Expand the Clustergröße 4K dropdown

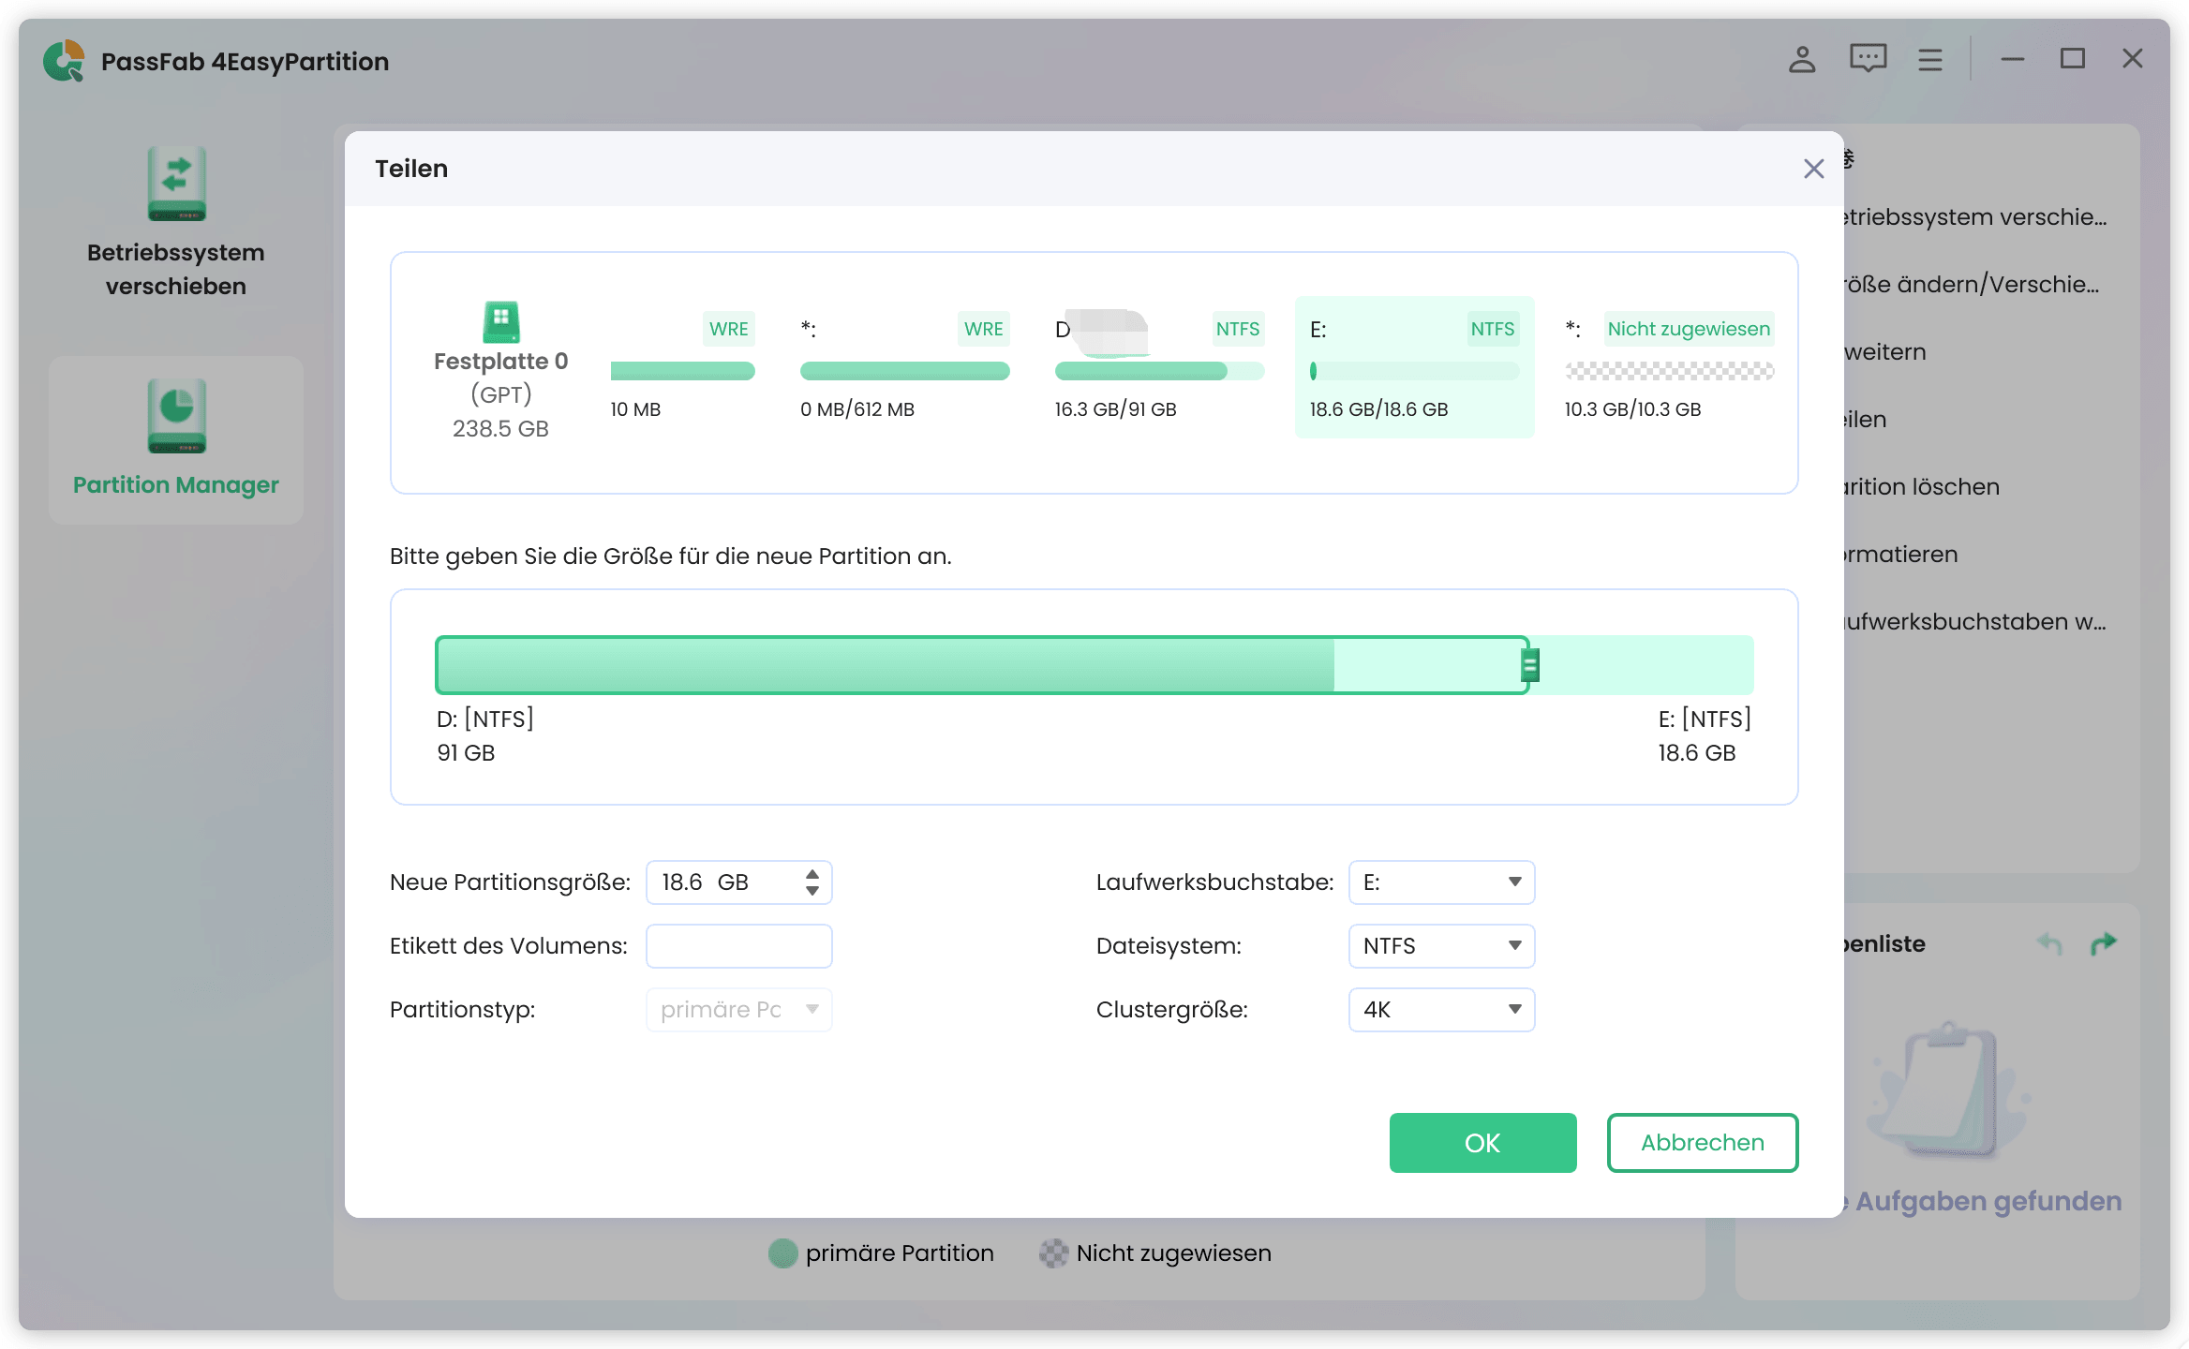[1441, 1010]
